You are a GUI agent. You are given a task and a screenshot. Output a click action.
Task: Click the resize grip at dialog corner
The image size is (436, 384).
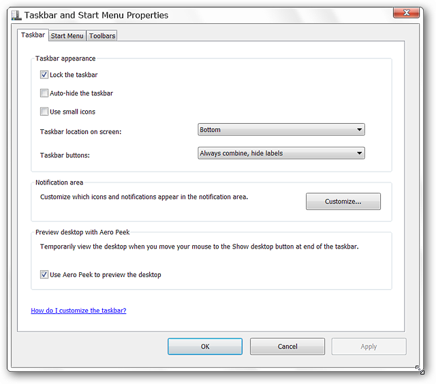pos(420,370)
